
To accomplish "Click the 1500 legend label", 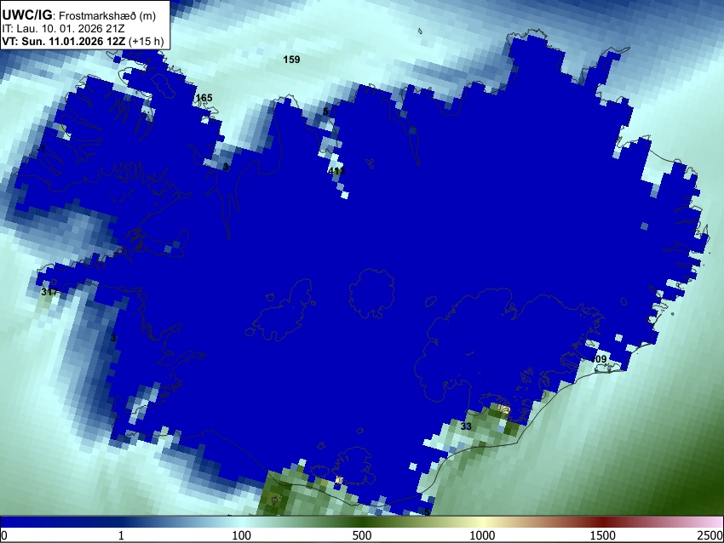I will (603, 535).
